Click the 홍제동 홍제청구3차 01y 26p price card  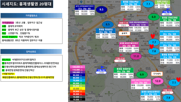click(170, 59)
